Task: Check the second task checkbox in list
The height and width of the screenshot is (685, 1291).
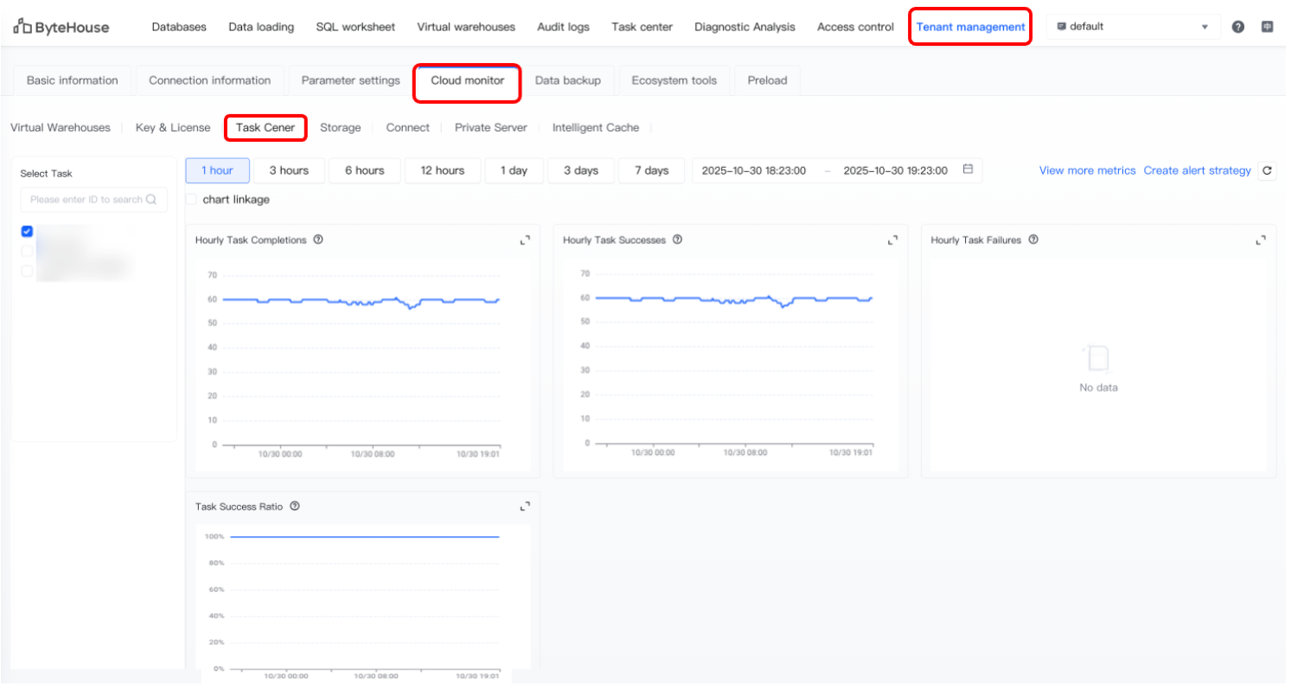Action: 27,251
